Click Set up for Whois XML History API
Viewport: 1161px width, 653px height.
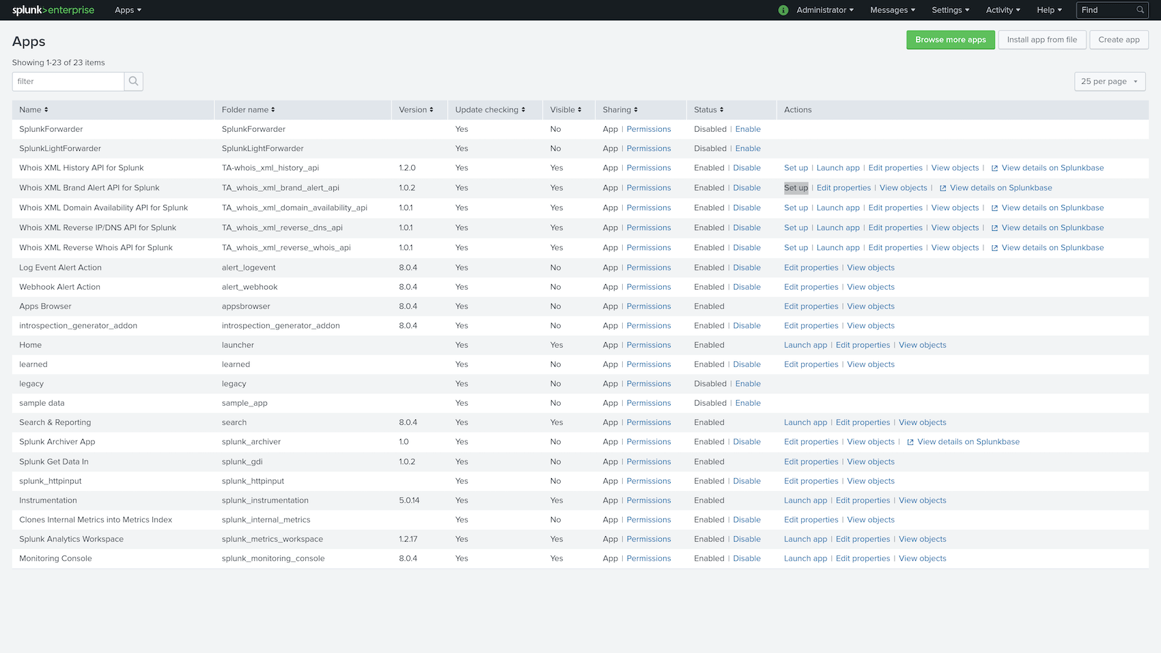pos(796,168)
